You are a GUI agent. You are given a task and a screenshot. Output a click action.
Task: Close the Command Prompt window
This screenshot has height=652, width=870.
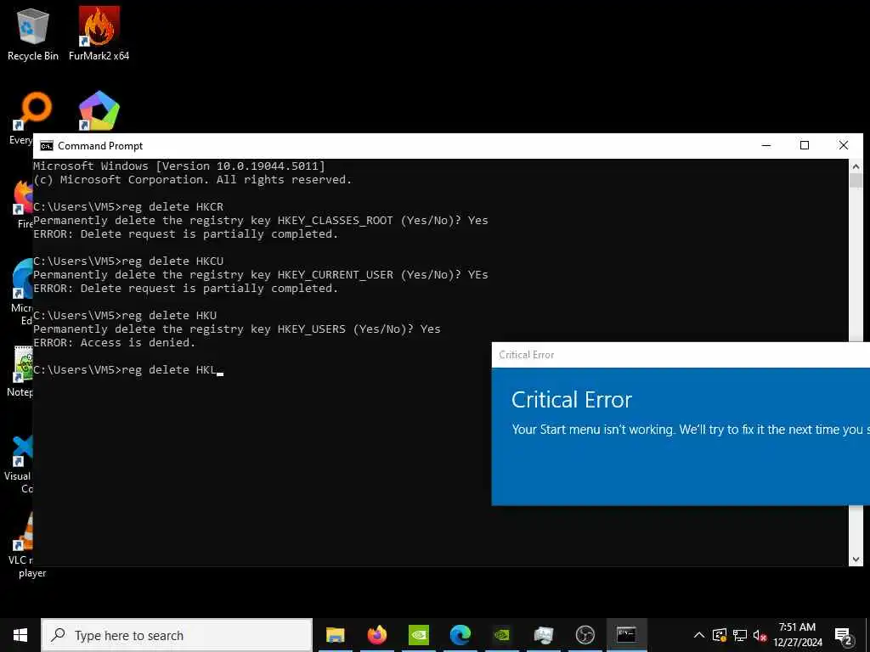844,145
